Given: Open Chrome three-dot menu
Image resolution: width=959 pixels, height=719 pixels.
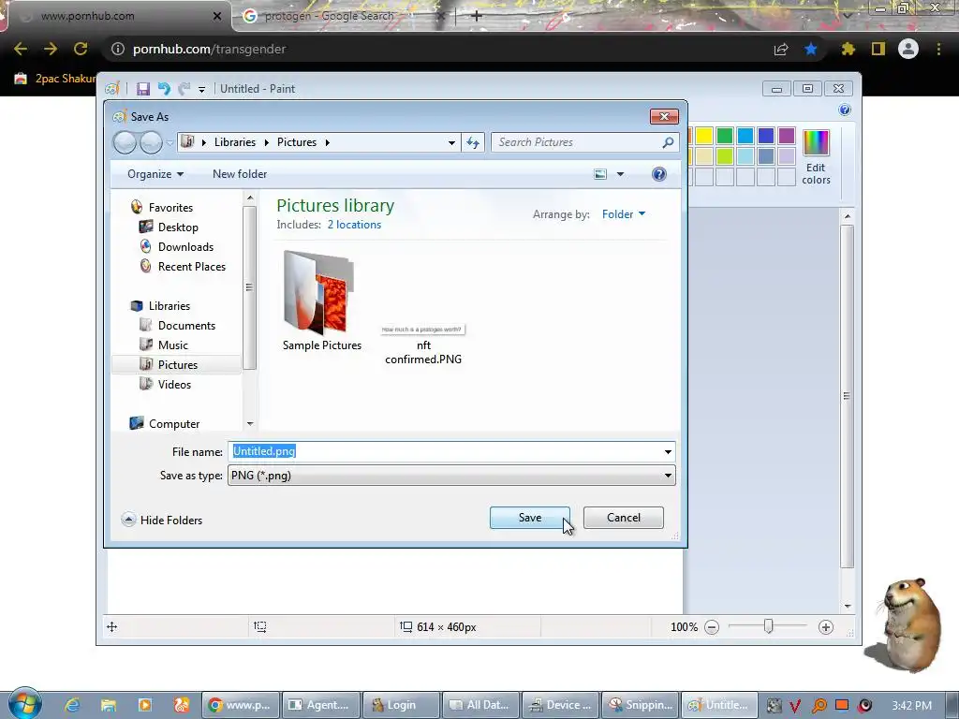Looking at the screenshot, I should point(938,49).
